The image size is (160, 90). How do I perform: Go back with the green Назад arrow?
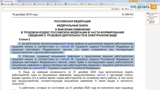click(x=3, y=4)
